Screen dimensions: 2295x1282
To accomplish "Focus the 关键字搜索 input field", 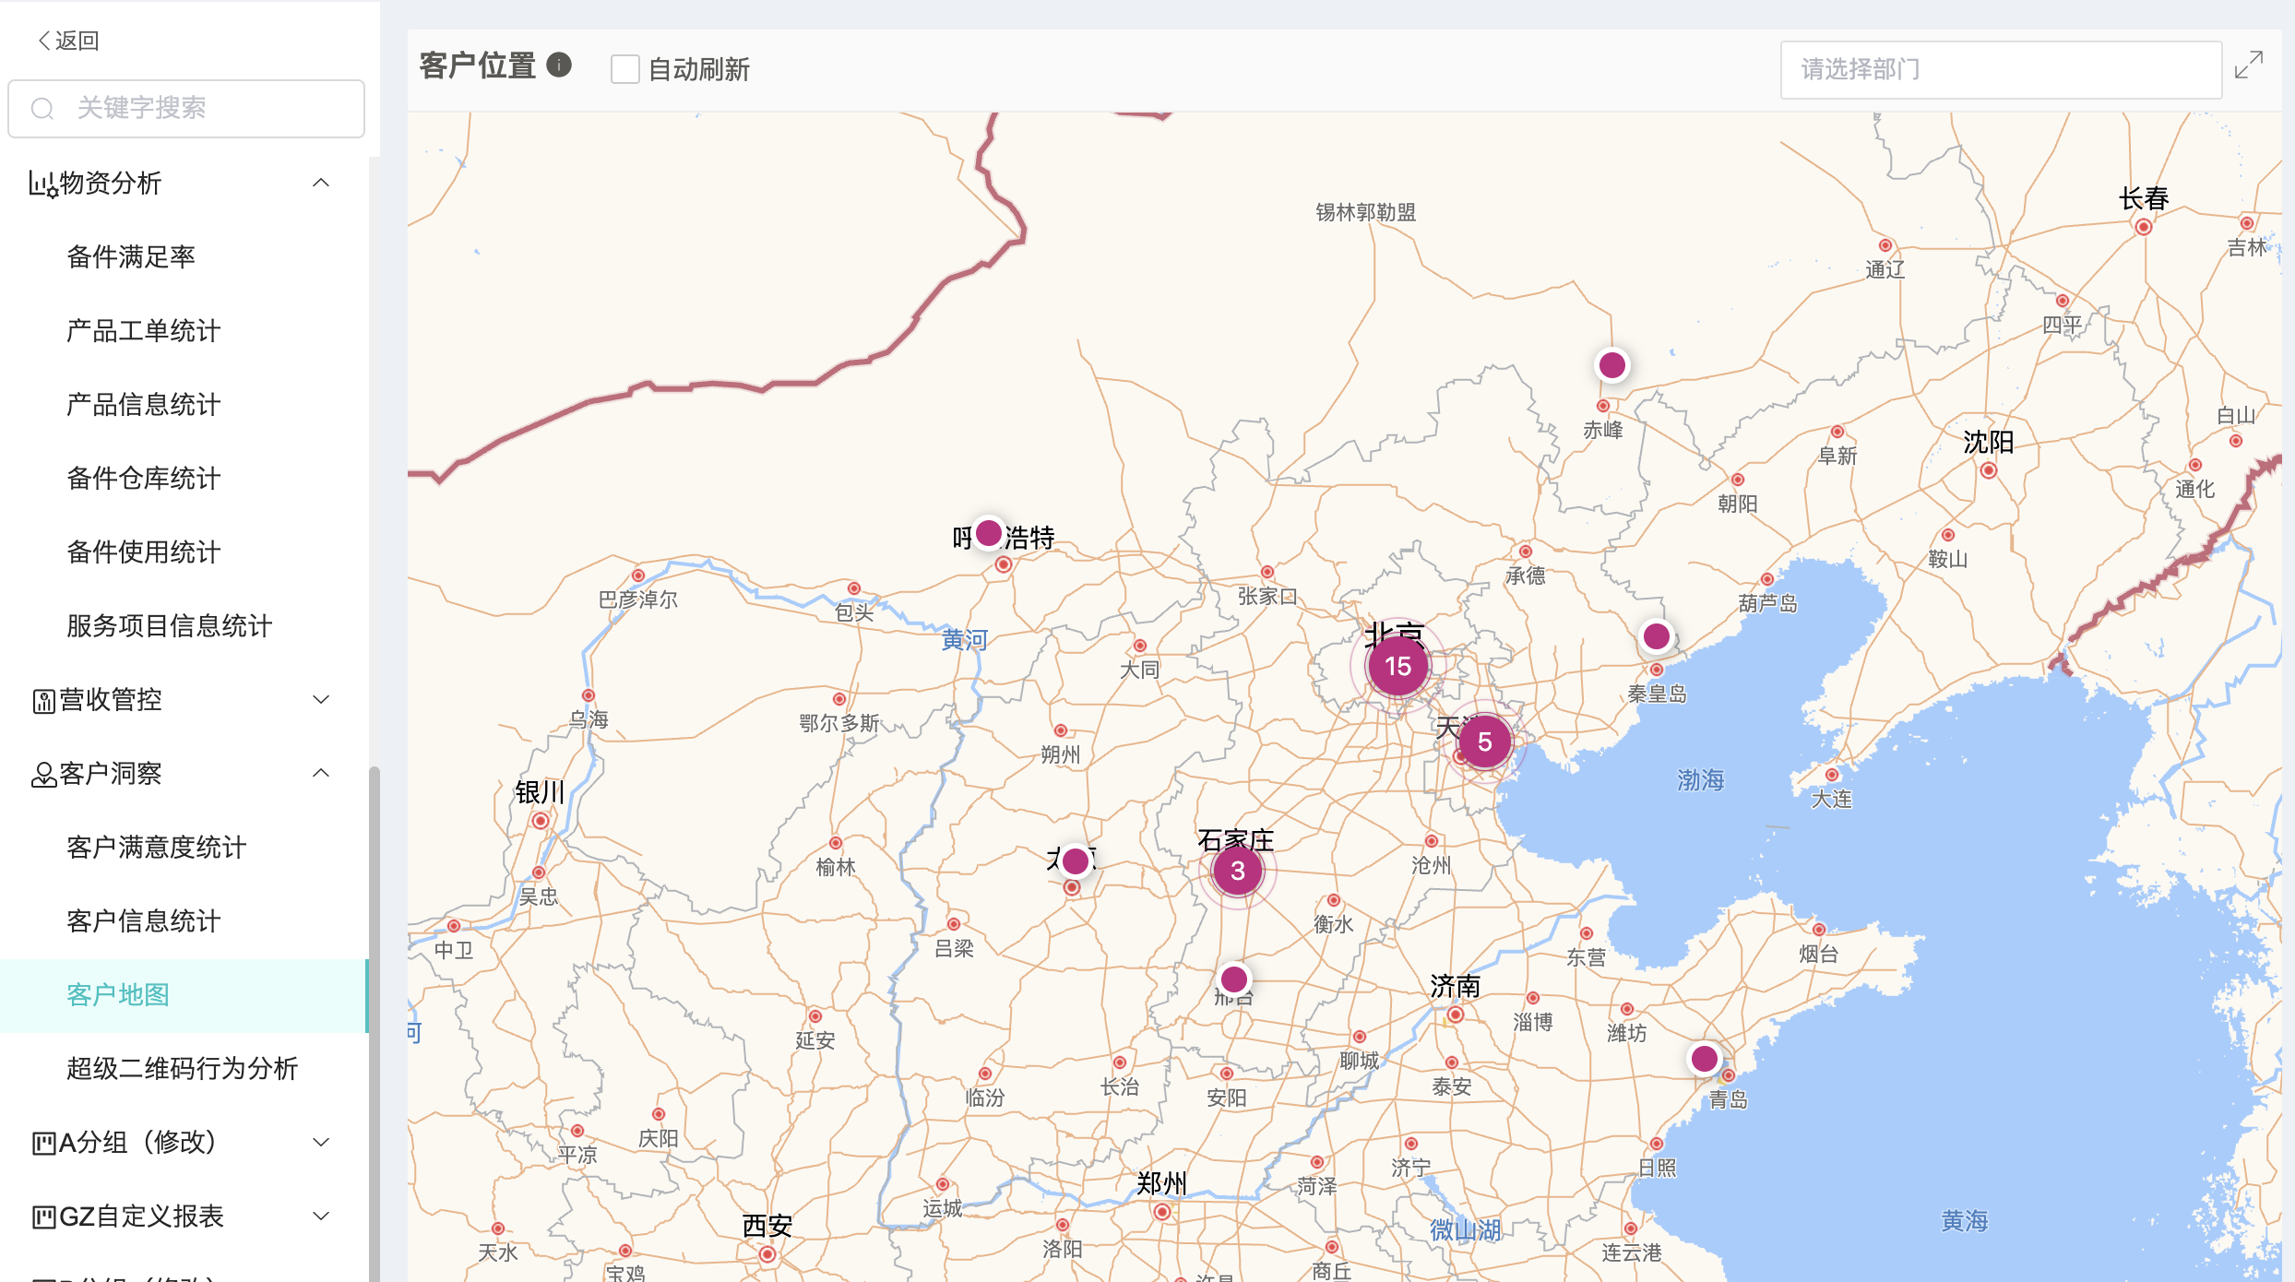I will pyautogui.click(x=186, y=109).
